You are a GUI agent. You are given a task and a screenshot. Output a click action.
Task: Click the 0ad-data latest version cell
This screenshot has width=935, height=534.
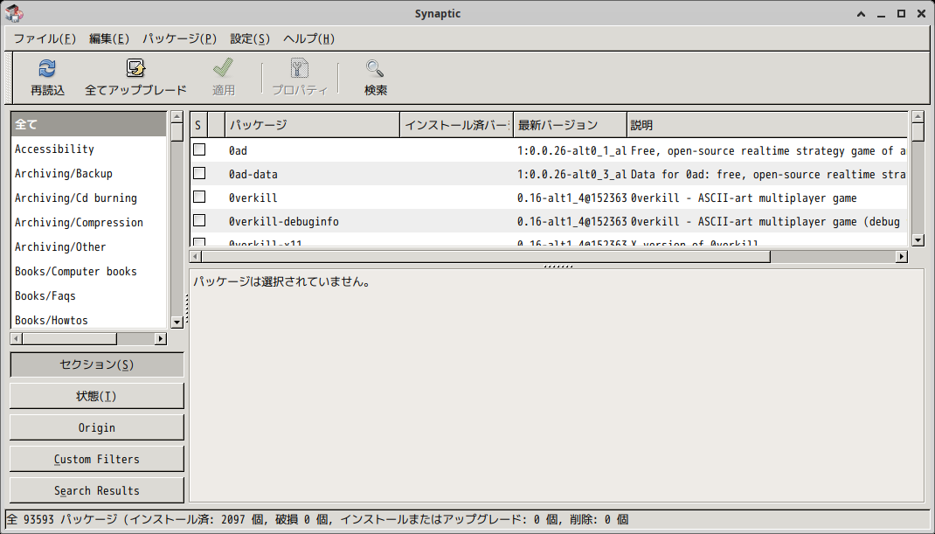[571, 174]
